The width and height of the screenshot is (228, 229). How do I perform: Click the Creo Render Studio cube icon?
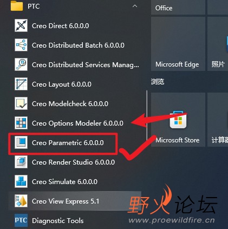point(21,162)
